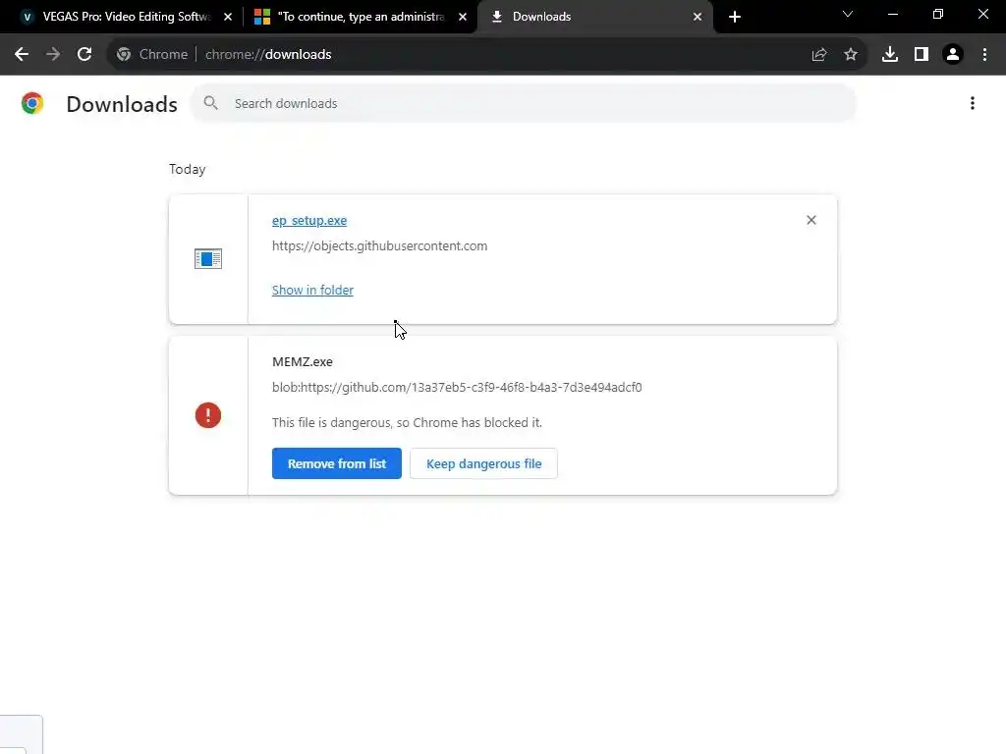Go back using browser back arrow

pyautogui.click(x=22, y=55)
